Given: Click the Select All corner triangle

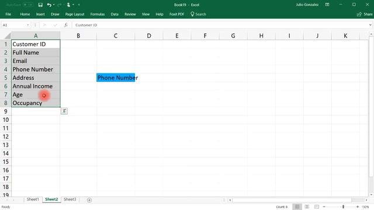Looking at the screenshot, I should coord(7,36).
